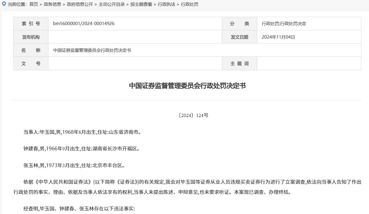Click the location pin icon in breadcrumb

pos(4,4)
